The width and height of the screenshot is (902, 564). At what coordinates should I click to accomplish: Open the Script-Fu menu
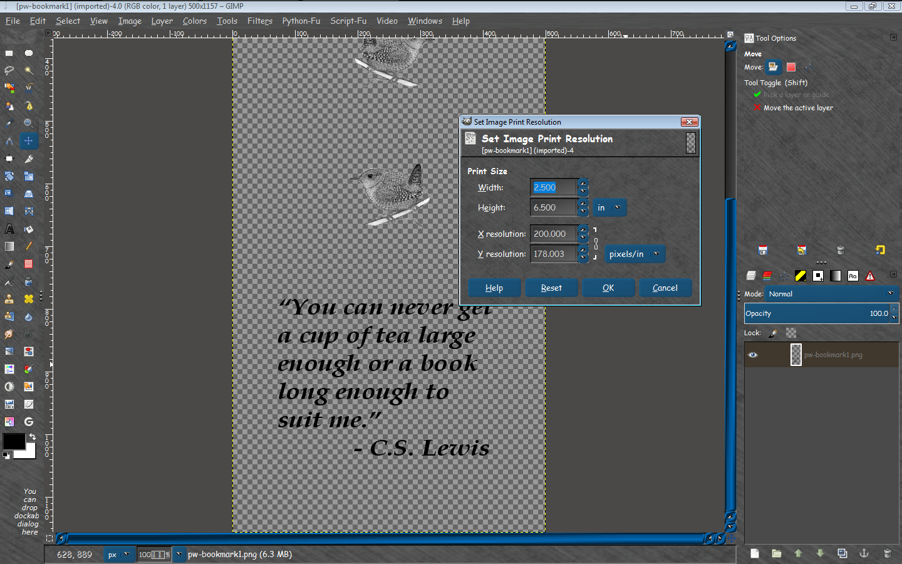tap(348, 21)
